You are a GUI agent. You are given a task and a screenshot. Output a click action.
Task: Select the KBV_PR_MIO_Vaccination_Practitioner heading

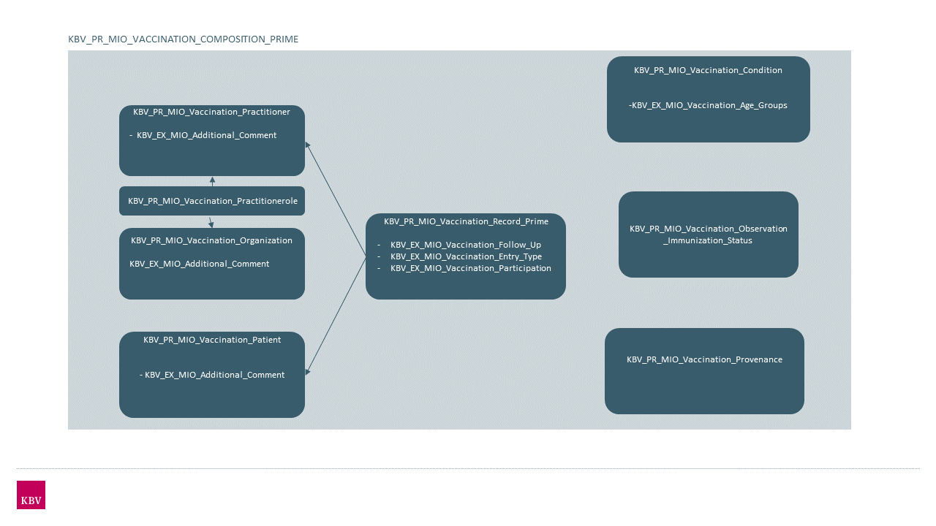click(211, 112)
